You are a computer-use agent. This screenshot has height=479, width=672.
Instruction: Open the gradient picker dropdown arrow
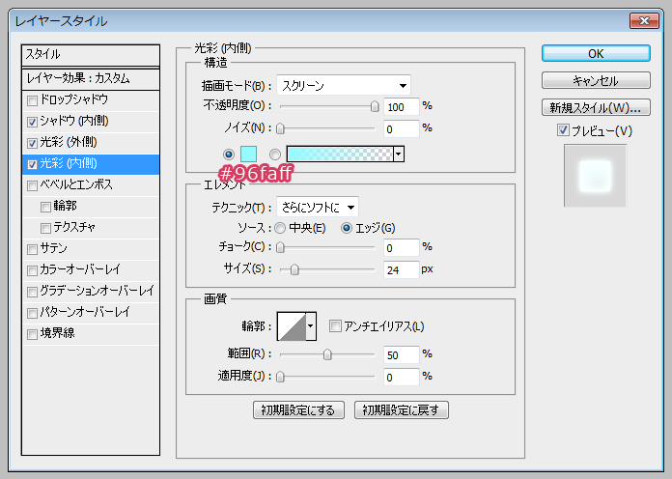(x=399, y=154)
